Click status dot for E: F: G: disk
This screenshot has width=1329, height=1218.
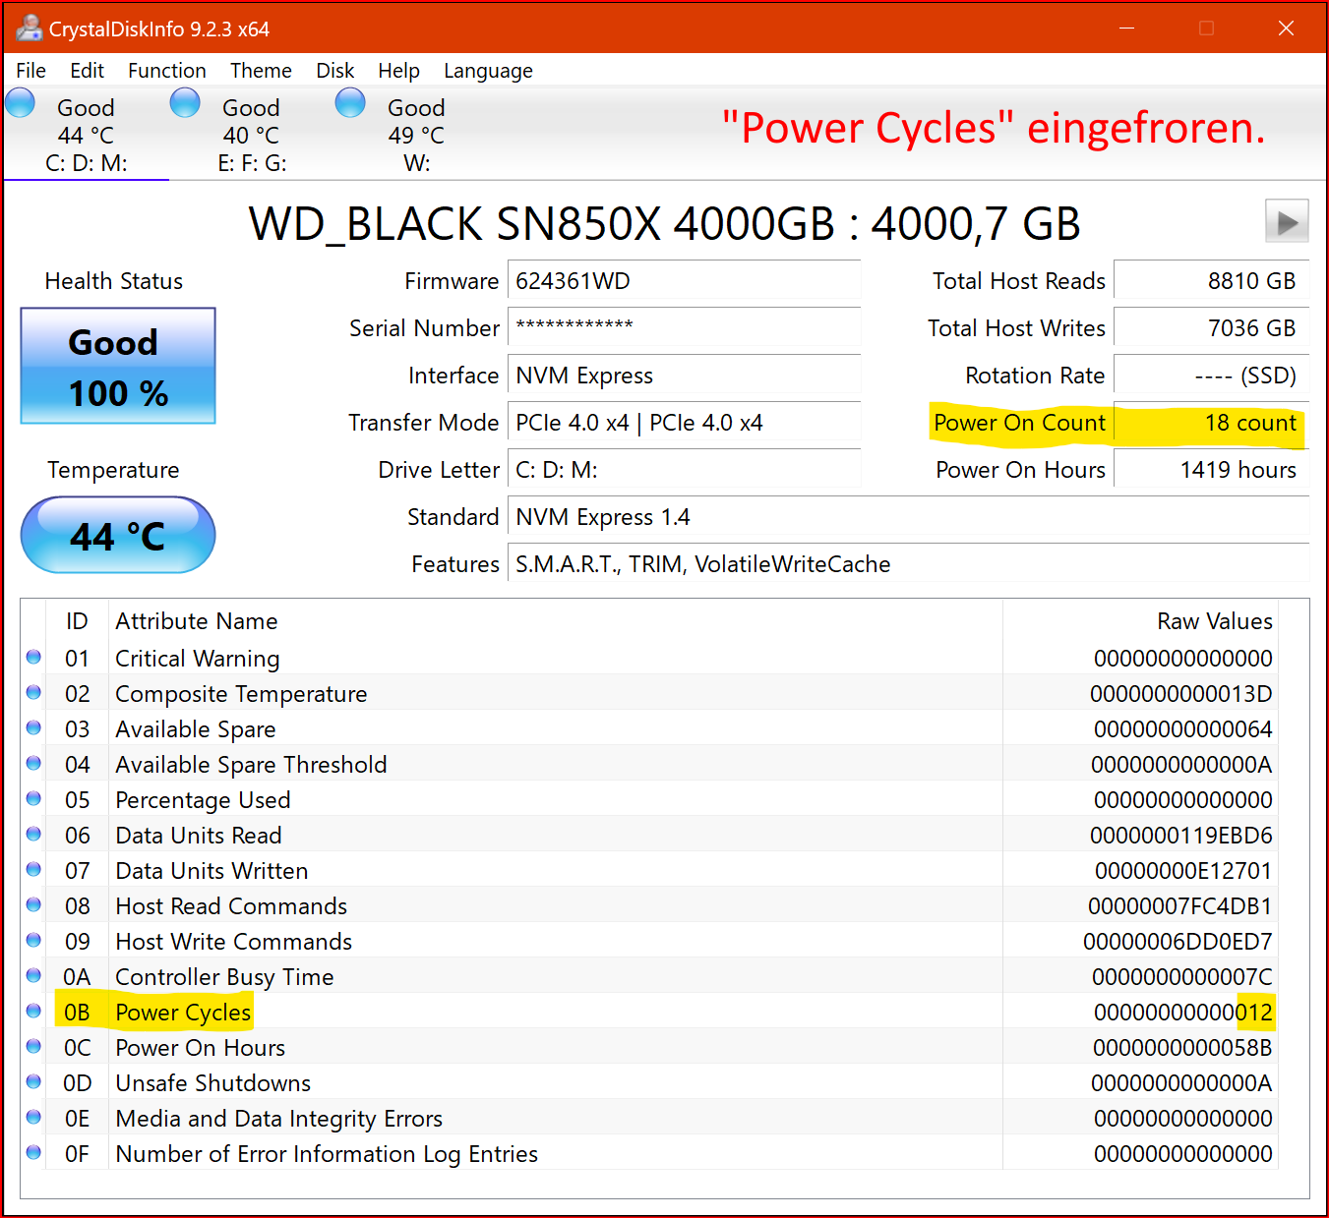185,102
